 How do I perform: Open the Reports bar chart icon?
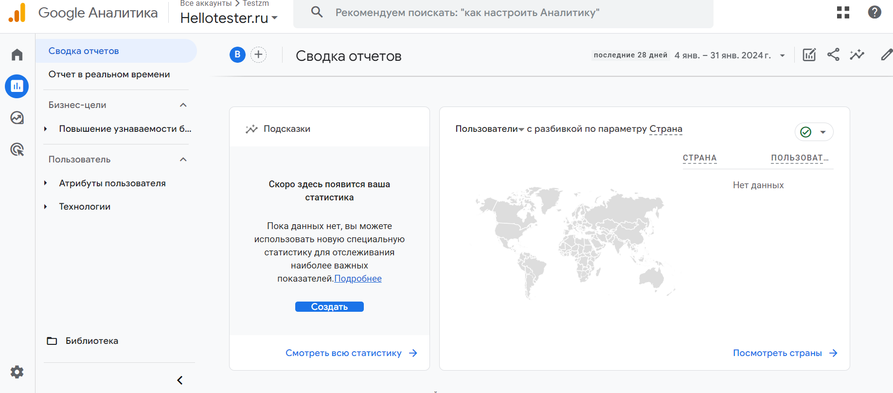17,87
